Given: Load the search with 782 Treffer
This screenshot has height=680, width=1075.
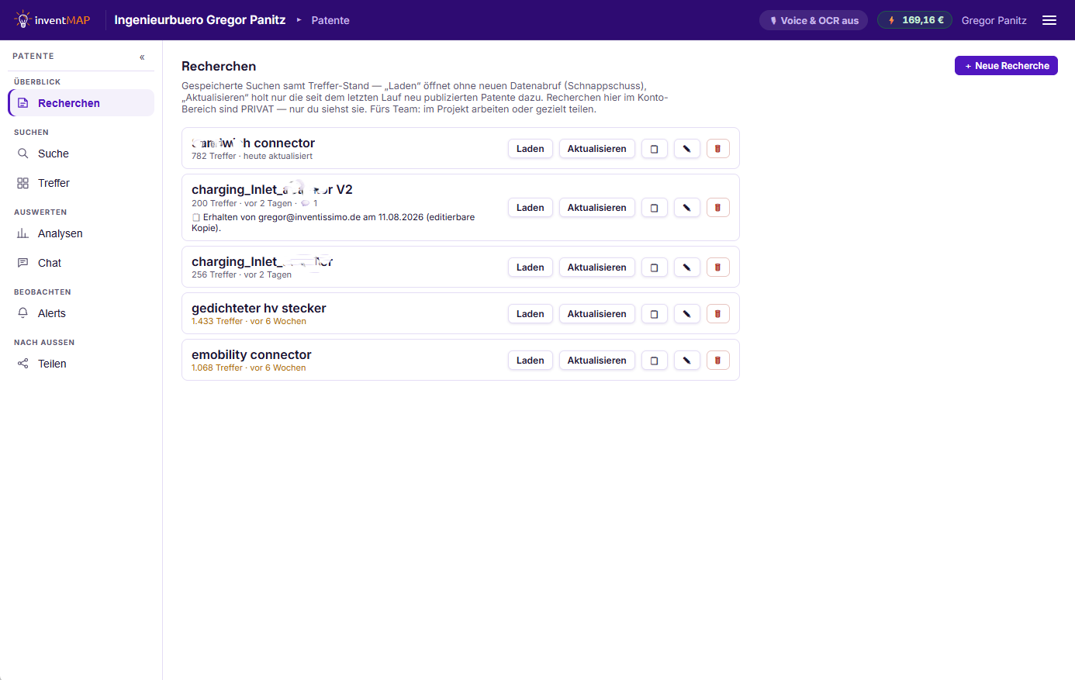Looking at the screenshot, I should 531,149.
